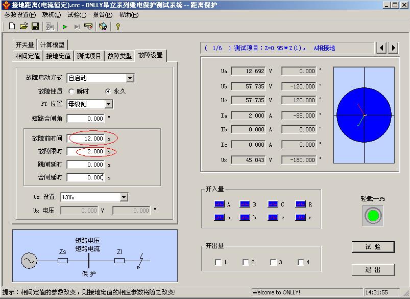Open the 参数设置 menu
Image resolution: width=410 pixels, height=299 pixels.
click(20, 15)
